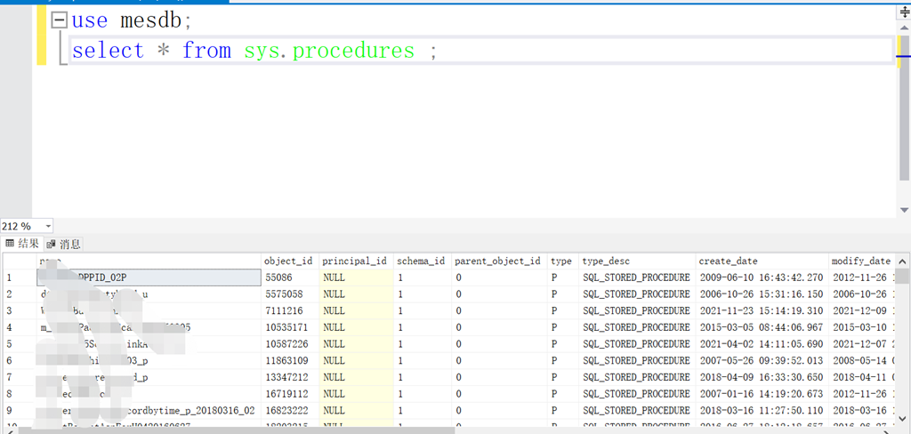Click the select keyword in the editor
This screenshot has width=911, height=434.
[x=108, y=51]
